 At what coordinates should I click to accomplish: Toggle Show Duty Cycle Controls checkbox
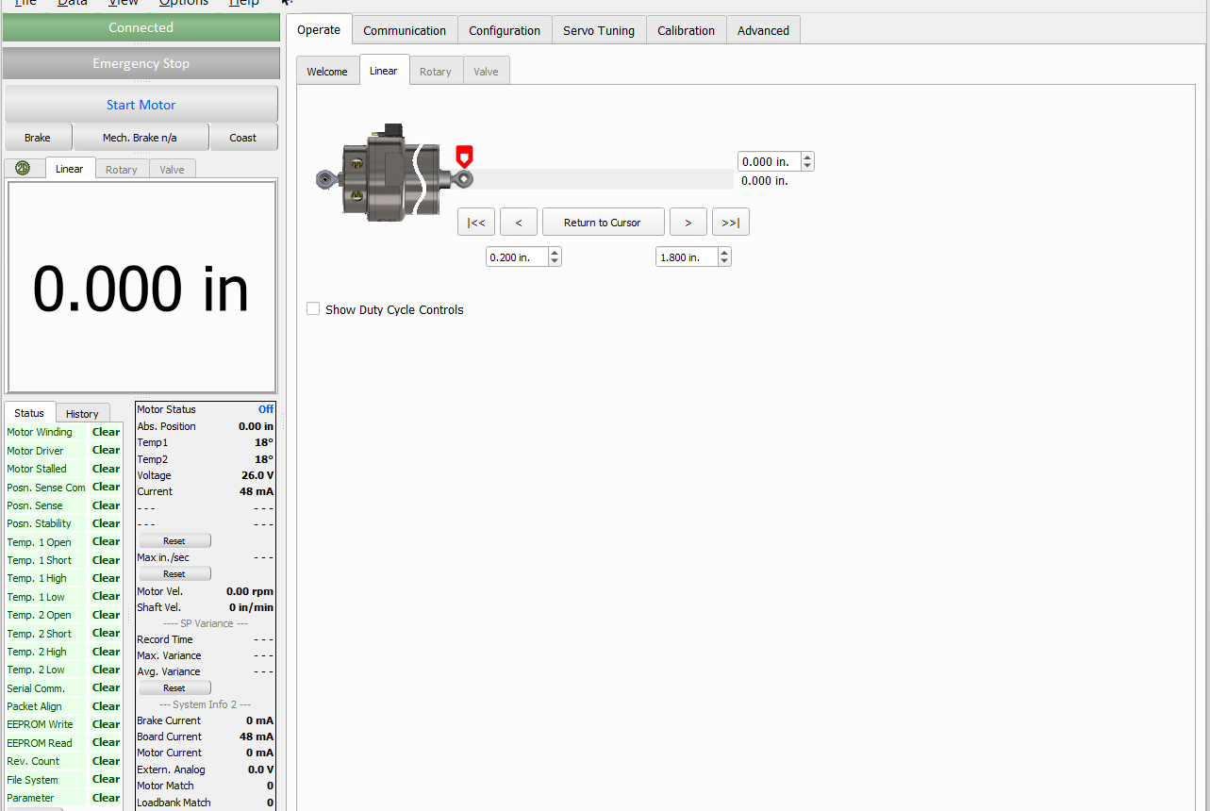click(x=313, y=309)
